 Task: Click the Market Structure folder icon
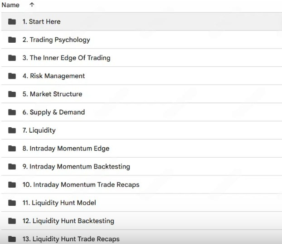pos(12,94)
